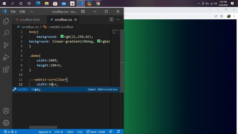Open File Explorer from taskbar
The image size is (238, 134).
46,3
